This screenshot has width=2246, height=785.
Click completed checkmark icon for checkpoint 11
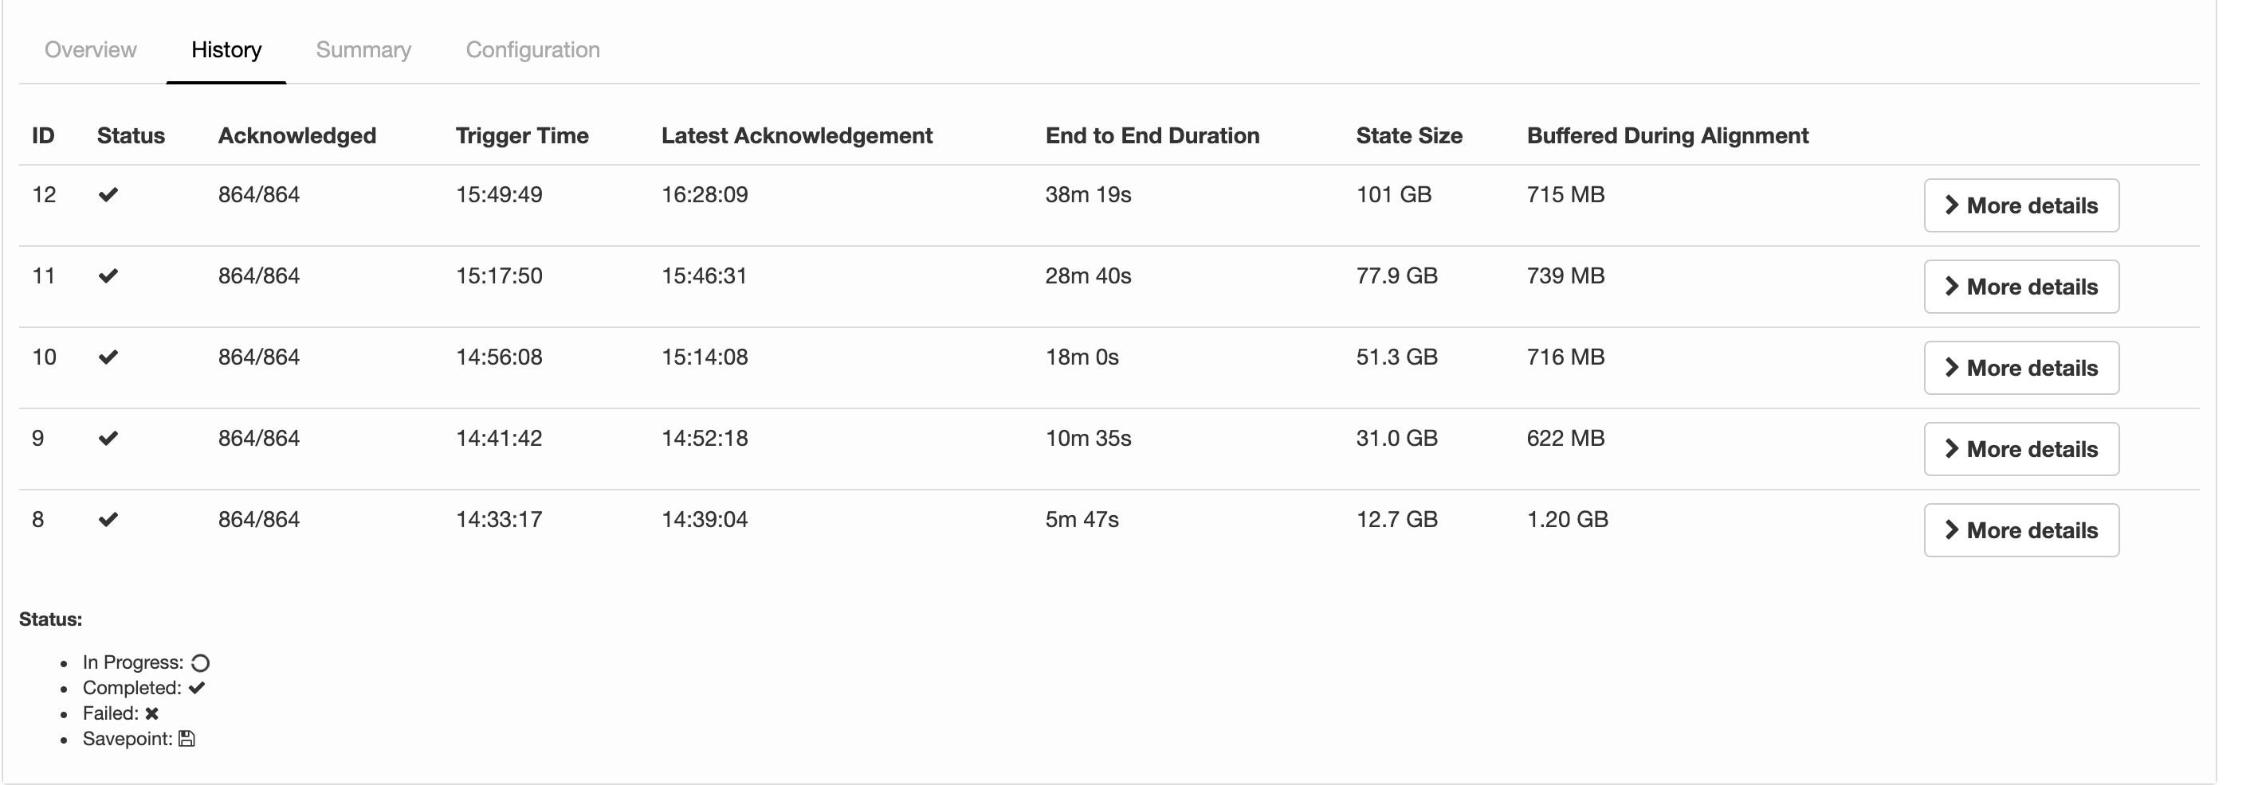tap(108, 276)
